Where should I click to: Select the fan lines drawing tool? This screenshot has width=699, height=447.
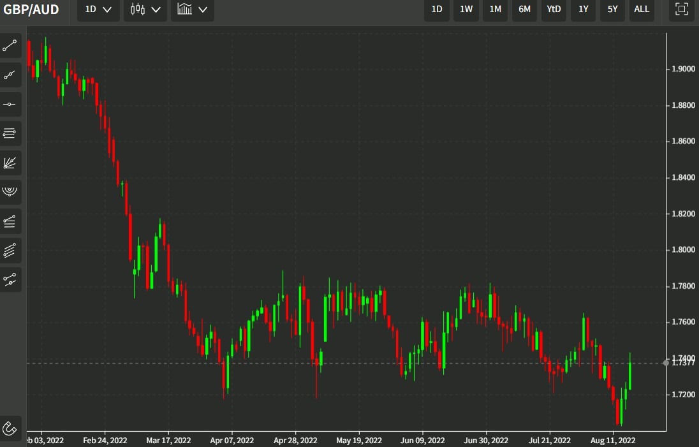click(10, 163)
